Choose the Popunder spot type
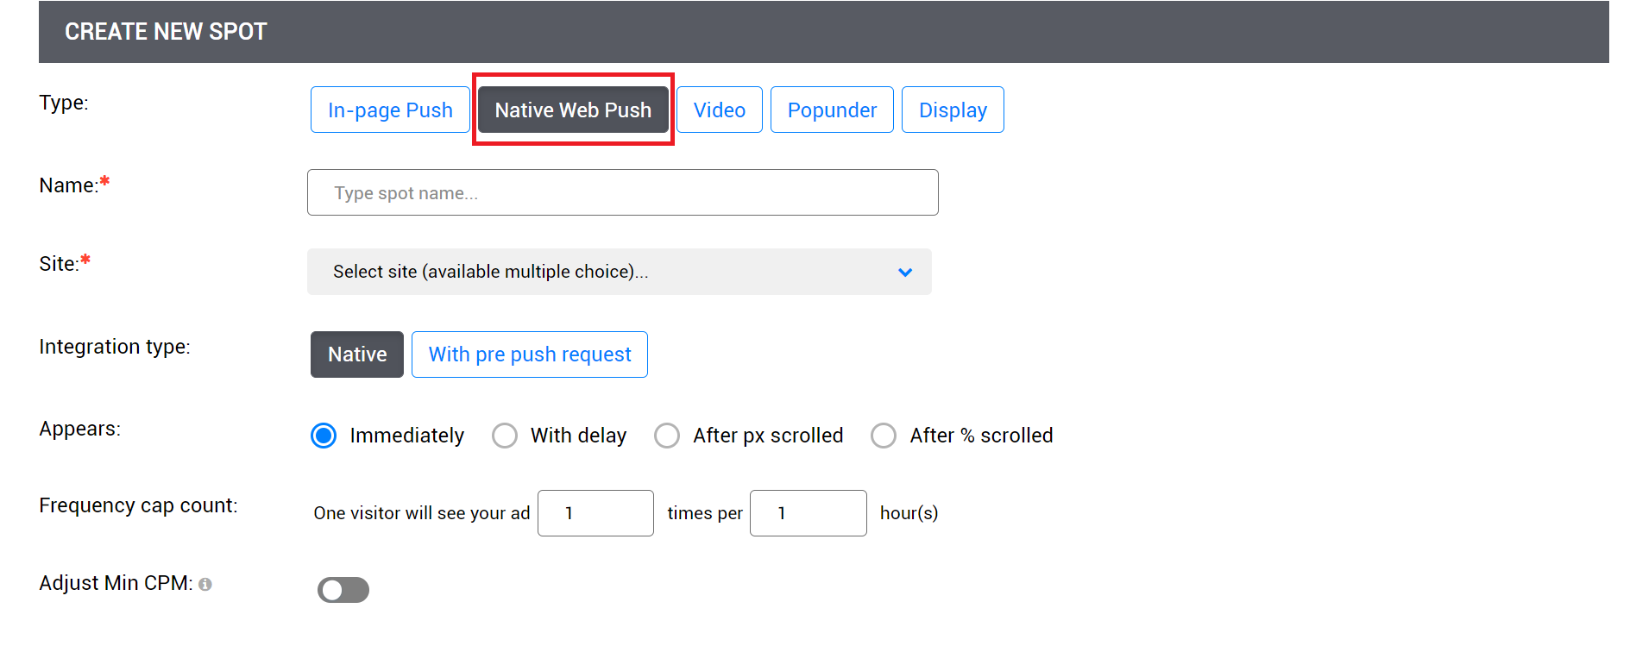Viewport: 1636px width, 646px height. (831, 110)
